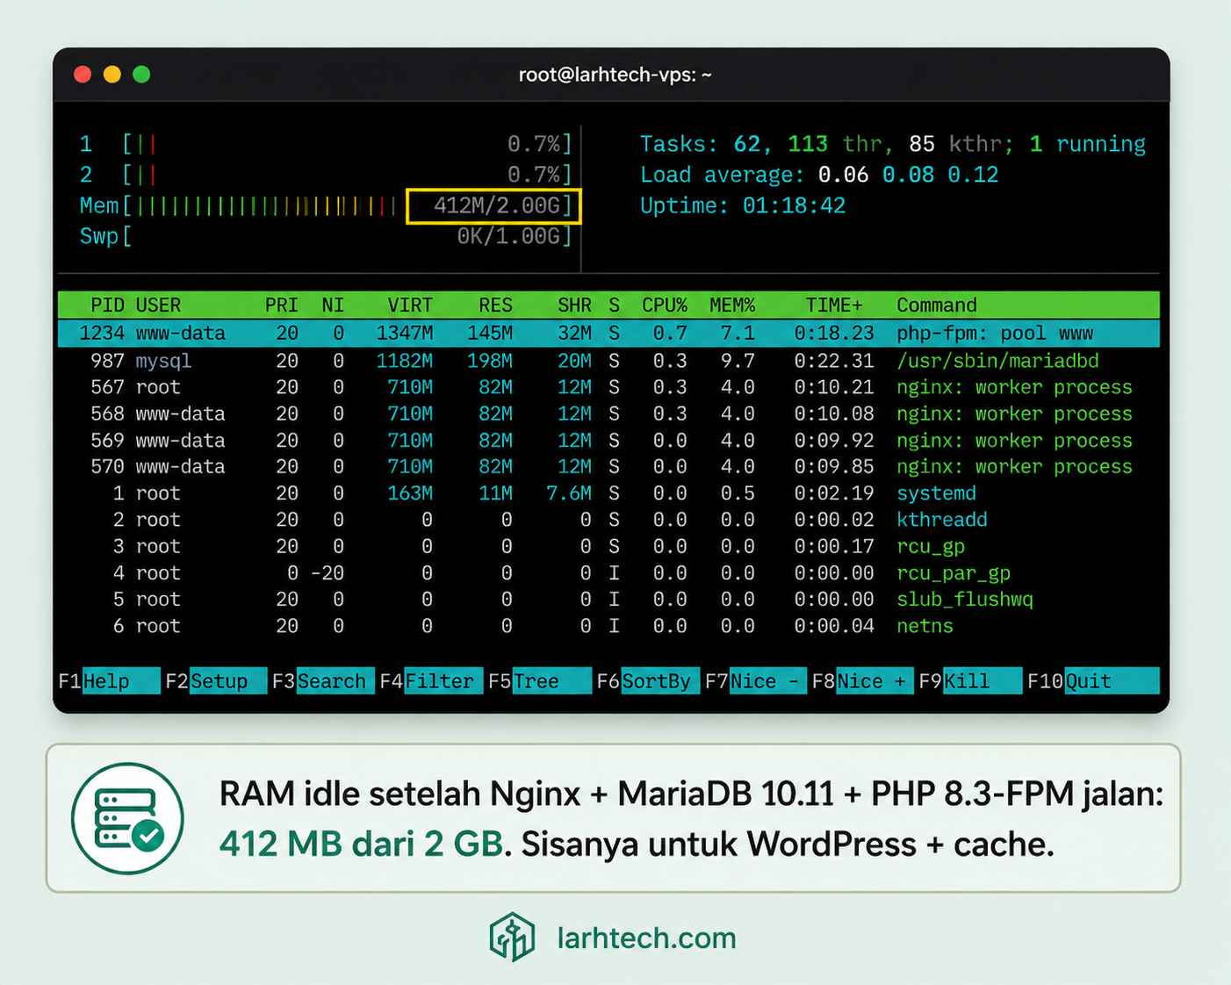Sort by USER column header
The height and width of the screenshot is (985, 1231).
(158, 306)
